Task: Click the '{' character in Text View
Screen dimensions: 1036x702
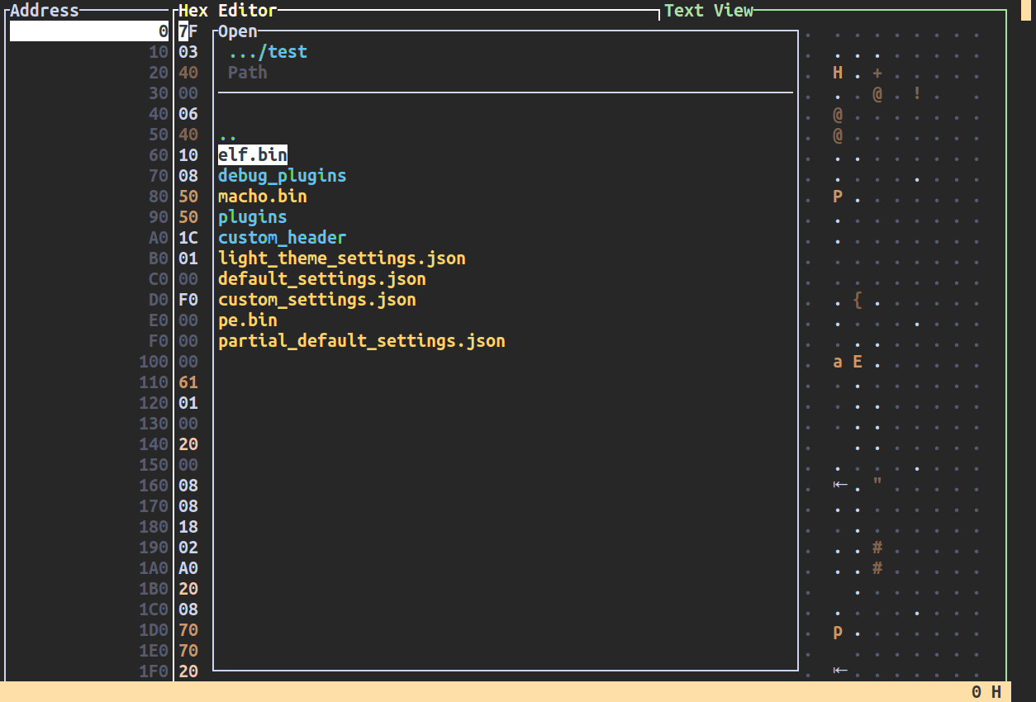Action: 858,300
